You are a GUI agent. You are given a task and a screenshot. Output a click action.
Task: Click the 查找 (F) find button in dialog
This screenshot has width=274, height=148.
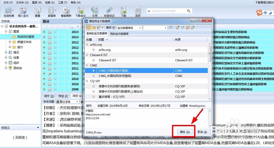(110, 28)
